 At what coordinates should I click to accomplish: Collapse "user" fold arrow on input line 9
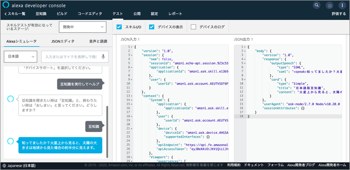132,79
